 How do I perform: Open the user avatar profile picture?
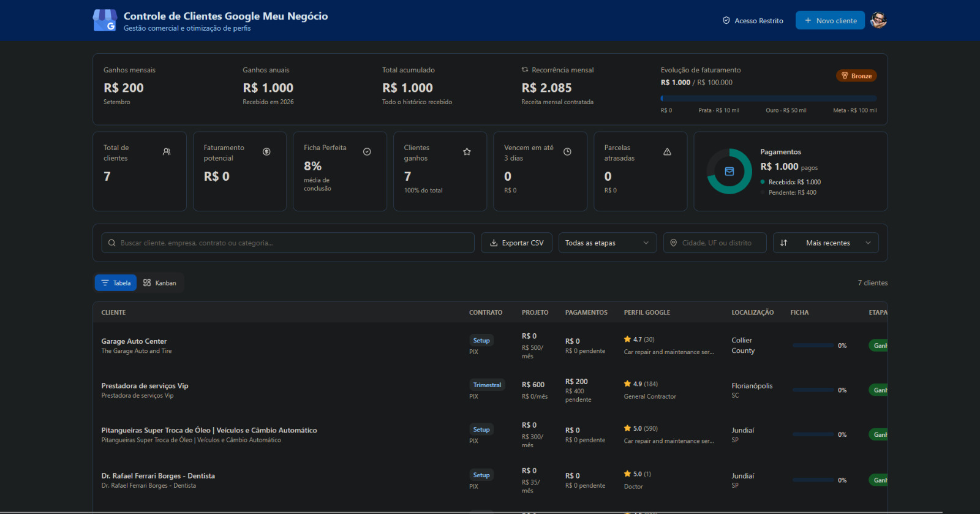[878, 20]
